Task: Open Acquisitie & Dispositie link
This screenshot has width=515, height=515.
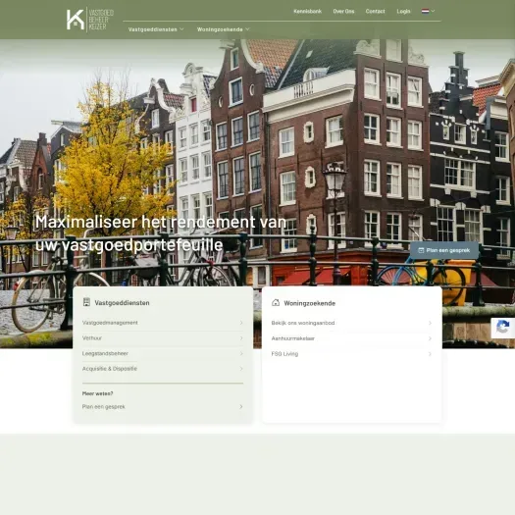Action: click(110, 369)
